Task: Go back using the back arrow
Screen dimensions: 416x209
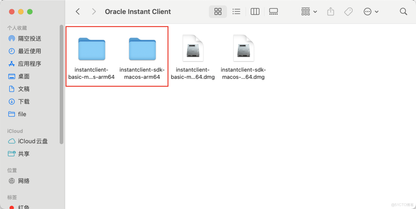Action: tap(78, 11)
